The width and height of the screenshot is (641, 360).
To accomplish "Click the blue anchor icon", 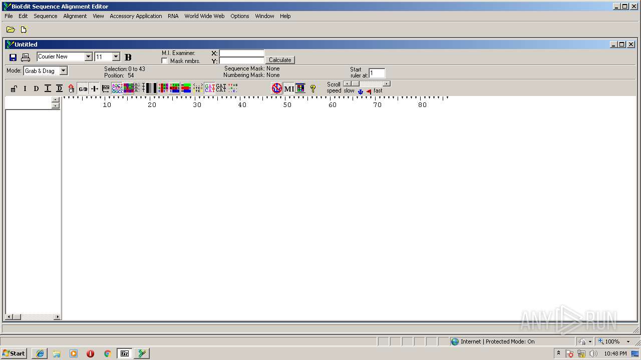I will (x=360, y=91).
